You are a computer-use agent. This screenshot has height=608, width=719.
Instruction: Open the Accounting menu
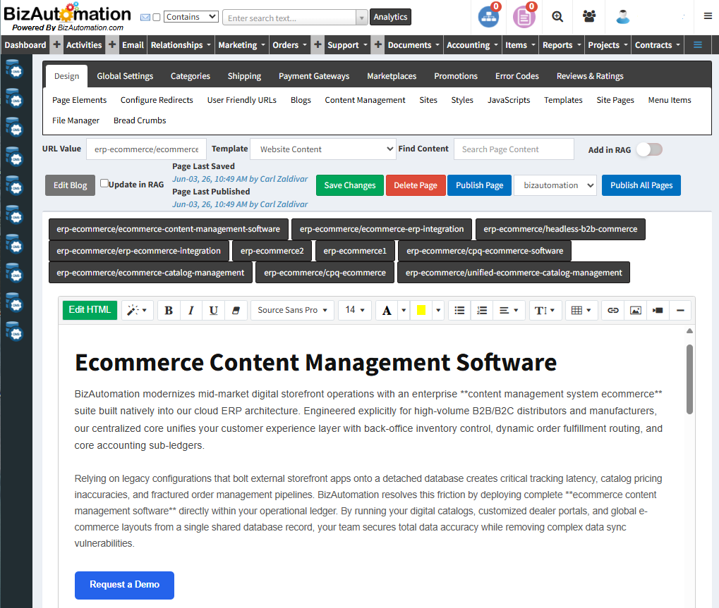tap(472, 45)
